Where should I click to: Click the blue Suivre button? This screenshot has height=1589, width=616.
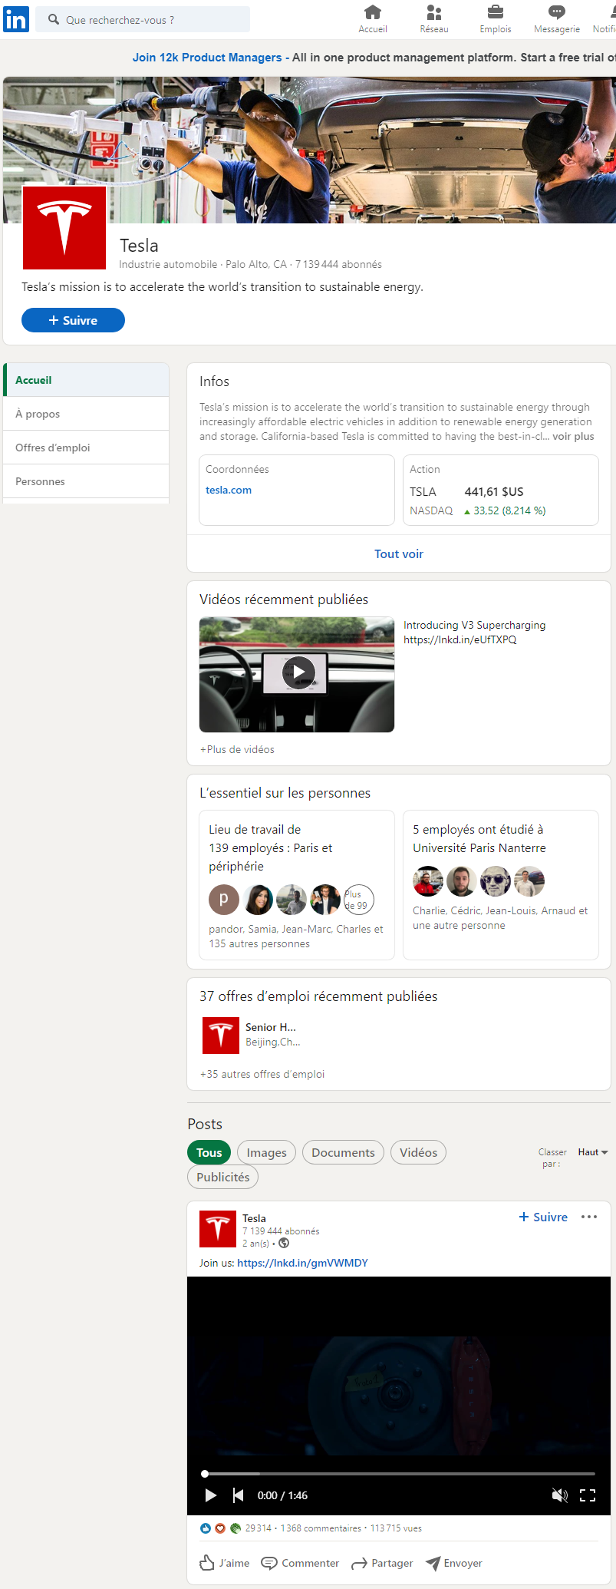[x=73, y=320]
